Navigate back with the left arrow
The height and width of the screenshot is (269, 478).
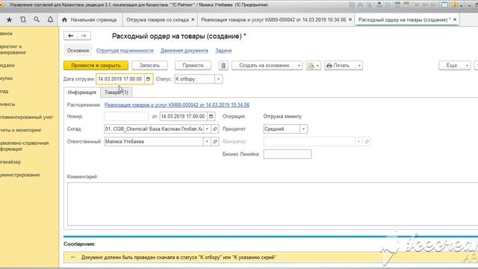click(70, 36)
